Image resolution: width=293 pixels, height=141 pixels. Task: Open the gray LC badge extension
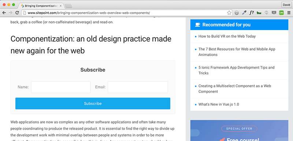tap(274, 13)
